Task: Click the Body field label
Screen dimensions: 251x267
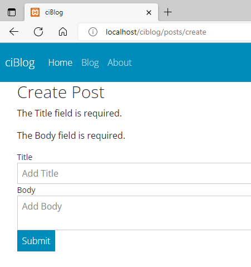Action: pos(26,190)
